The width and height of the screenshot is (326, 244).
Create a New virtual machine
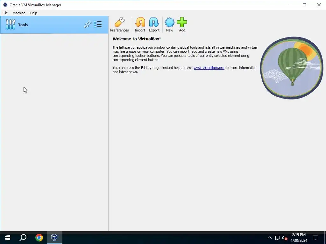coord(169,24)
